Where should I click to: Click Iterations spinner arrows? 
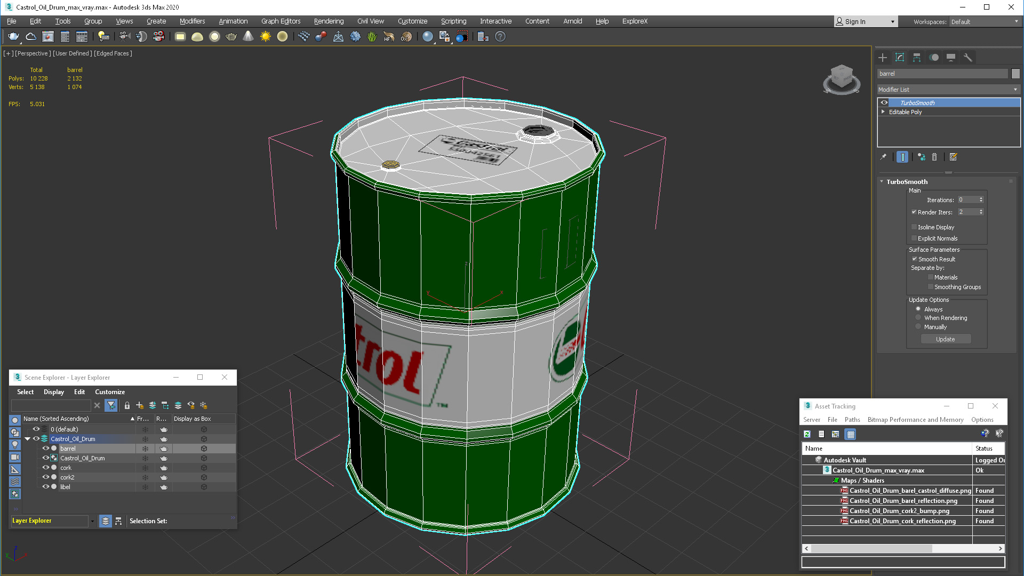point(981,200)
